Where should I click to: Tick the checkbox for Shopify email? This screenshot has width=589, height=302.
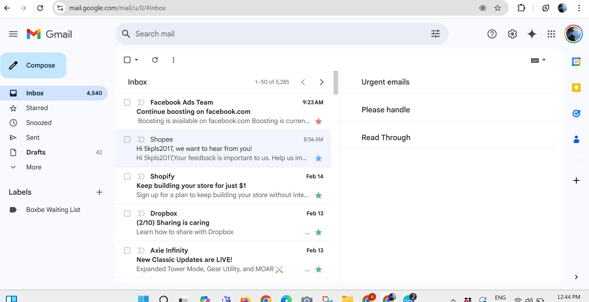click(127, 176)
